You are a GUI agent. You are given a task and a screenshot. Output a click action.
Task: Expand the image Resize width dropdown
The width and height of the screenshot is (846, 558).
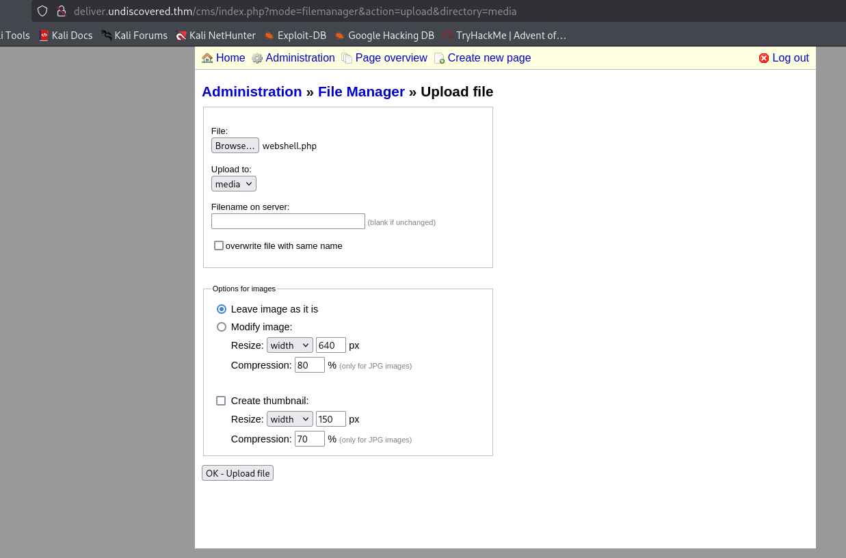click(289, 345)
